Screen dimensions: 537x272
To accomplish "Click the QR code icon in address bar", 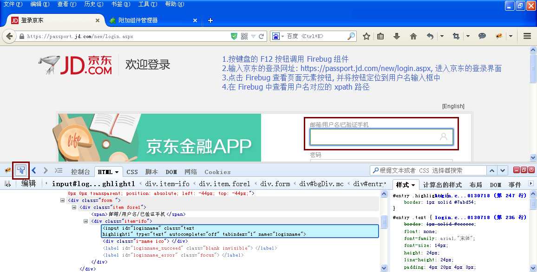I will tap(244, 36).
